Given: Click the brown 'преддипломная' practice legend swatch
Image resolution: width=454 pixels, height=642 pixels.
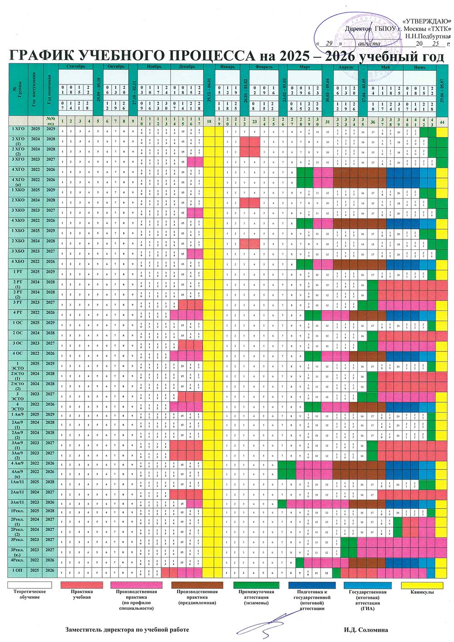Looking at the screenshot, I should click(197, 585).
